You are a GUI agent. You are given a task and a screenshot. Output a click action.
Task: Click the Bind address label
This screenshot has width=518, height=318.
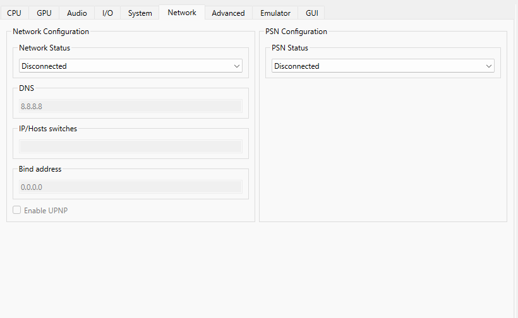tap(40, 169)
